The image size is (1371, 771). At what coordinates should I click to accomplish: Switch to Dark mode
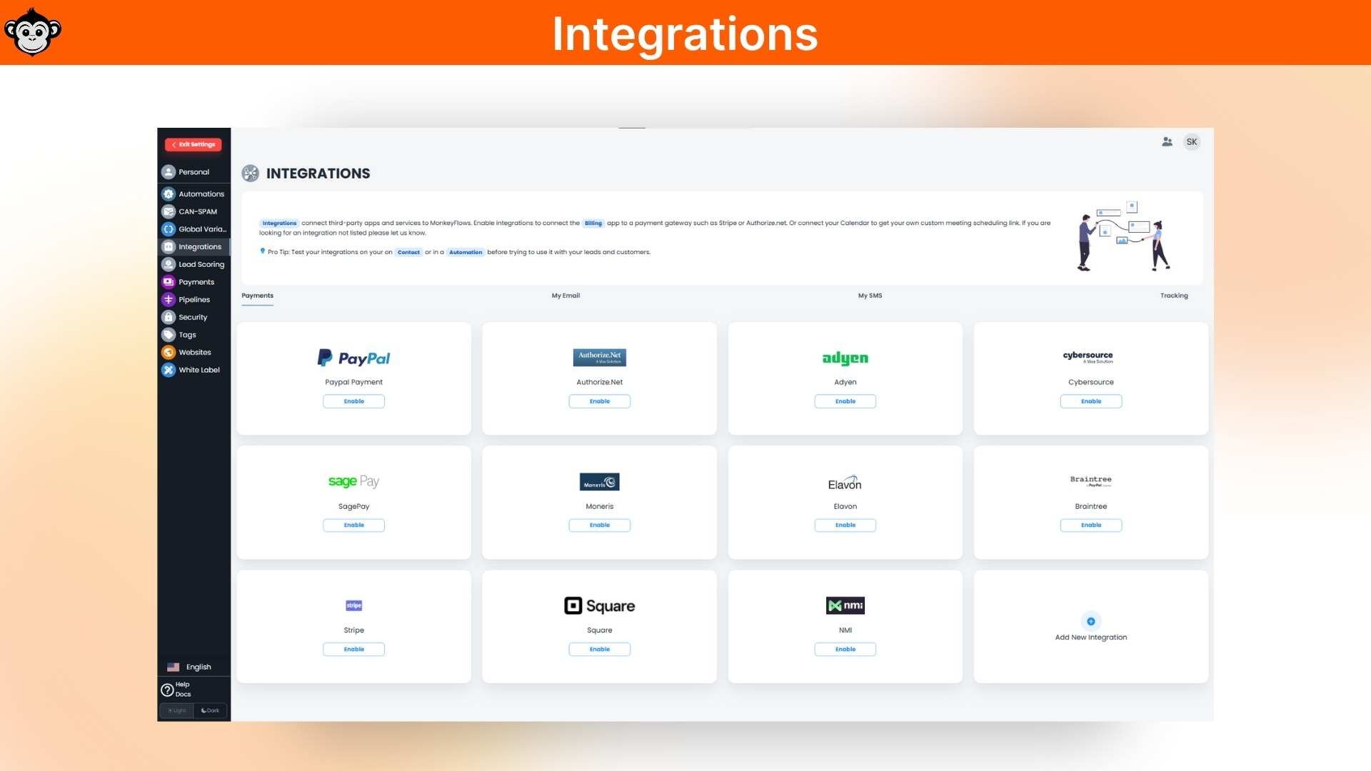(210, 710)
